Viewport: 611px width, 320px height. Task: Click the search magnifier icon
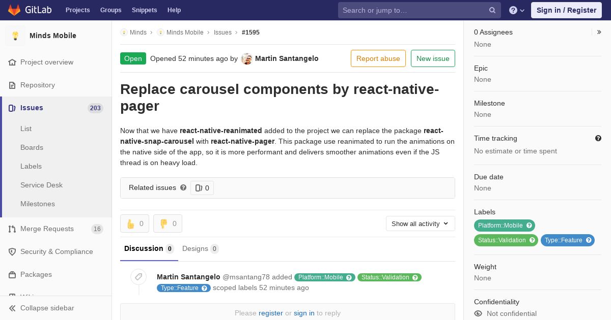point(492,10)
